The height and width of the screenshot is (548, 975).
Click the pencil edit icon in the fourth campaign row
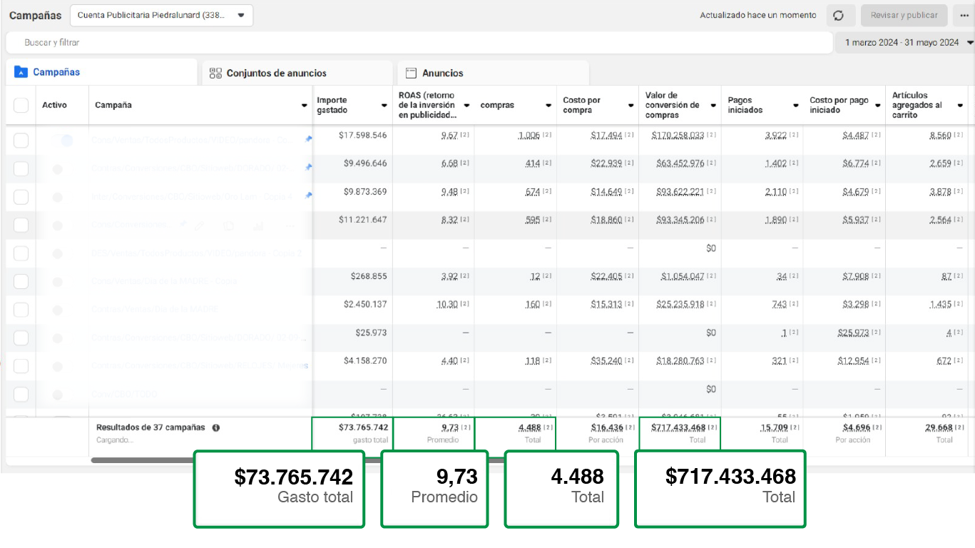coord(199,225)
